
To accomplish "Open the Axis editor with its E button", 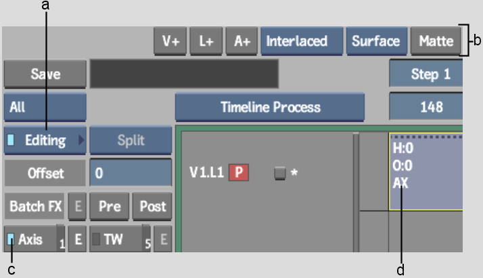I will coord(77,239).
